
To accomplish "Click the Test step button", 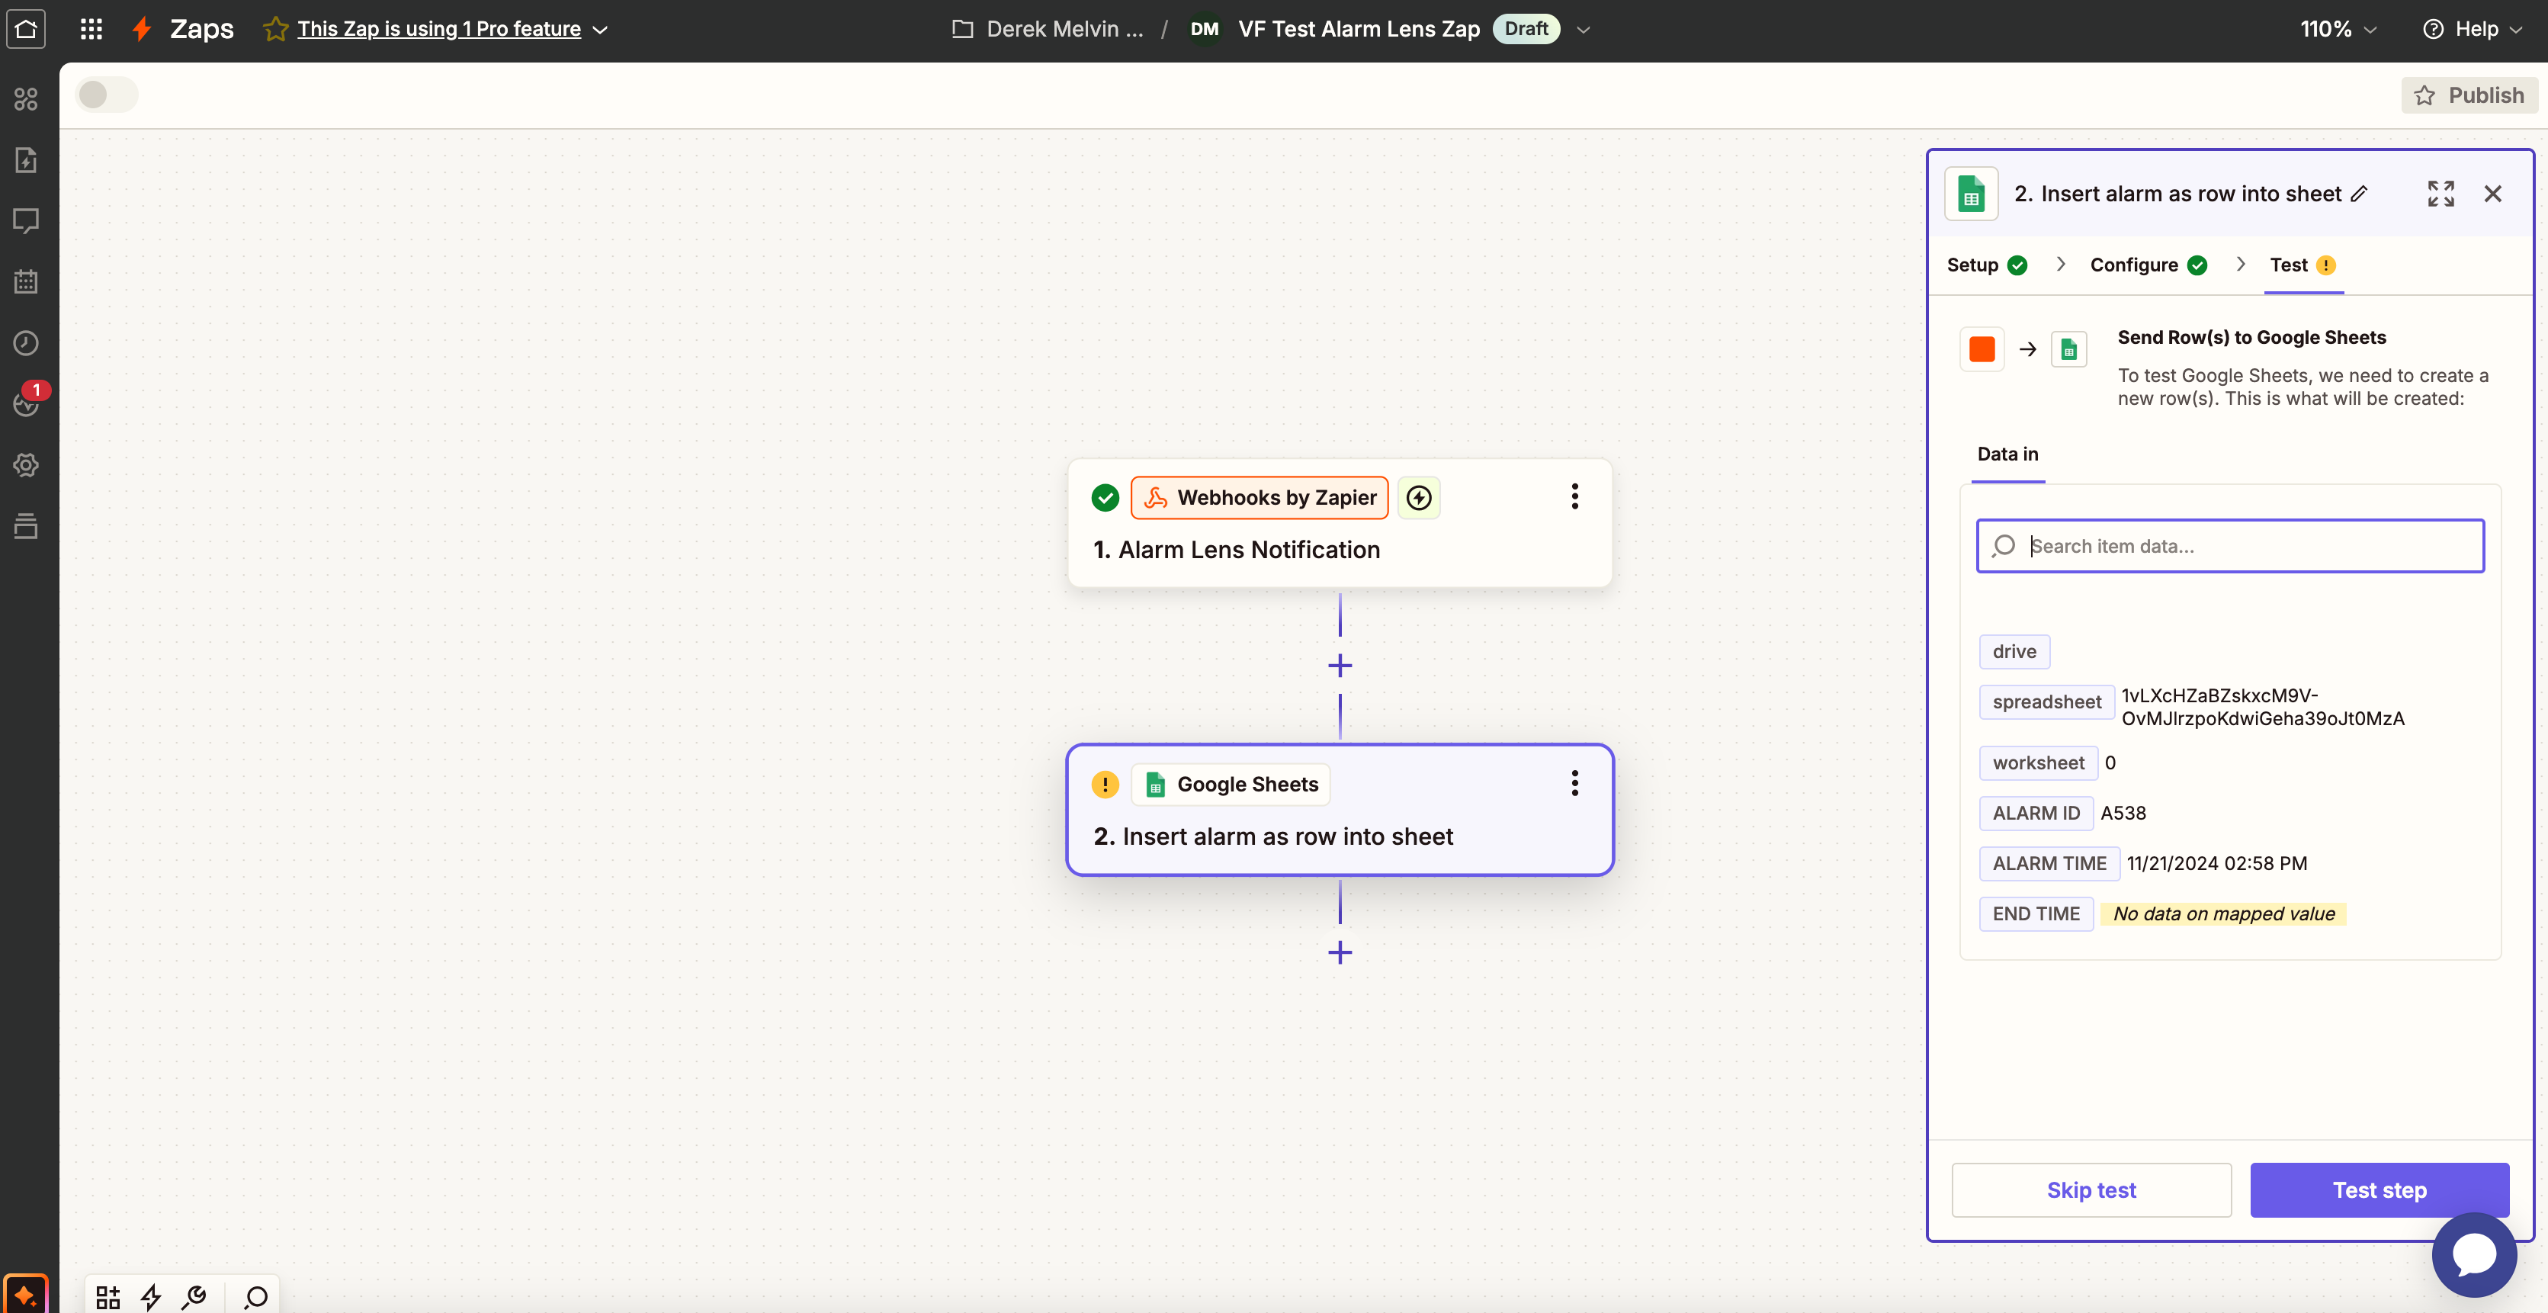I will point(2379,1190).
